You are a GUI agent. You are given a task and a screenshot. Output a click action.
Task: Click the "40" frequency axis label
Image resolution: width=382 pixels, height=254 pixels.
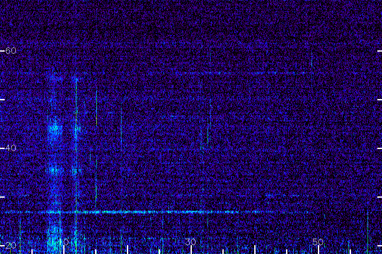coord(11,148)
